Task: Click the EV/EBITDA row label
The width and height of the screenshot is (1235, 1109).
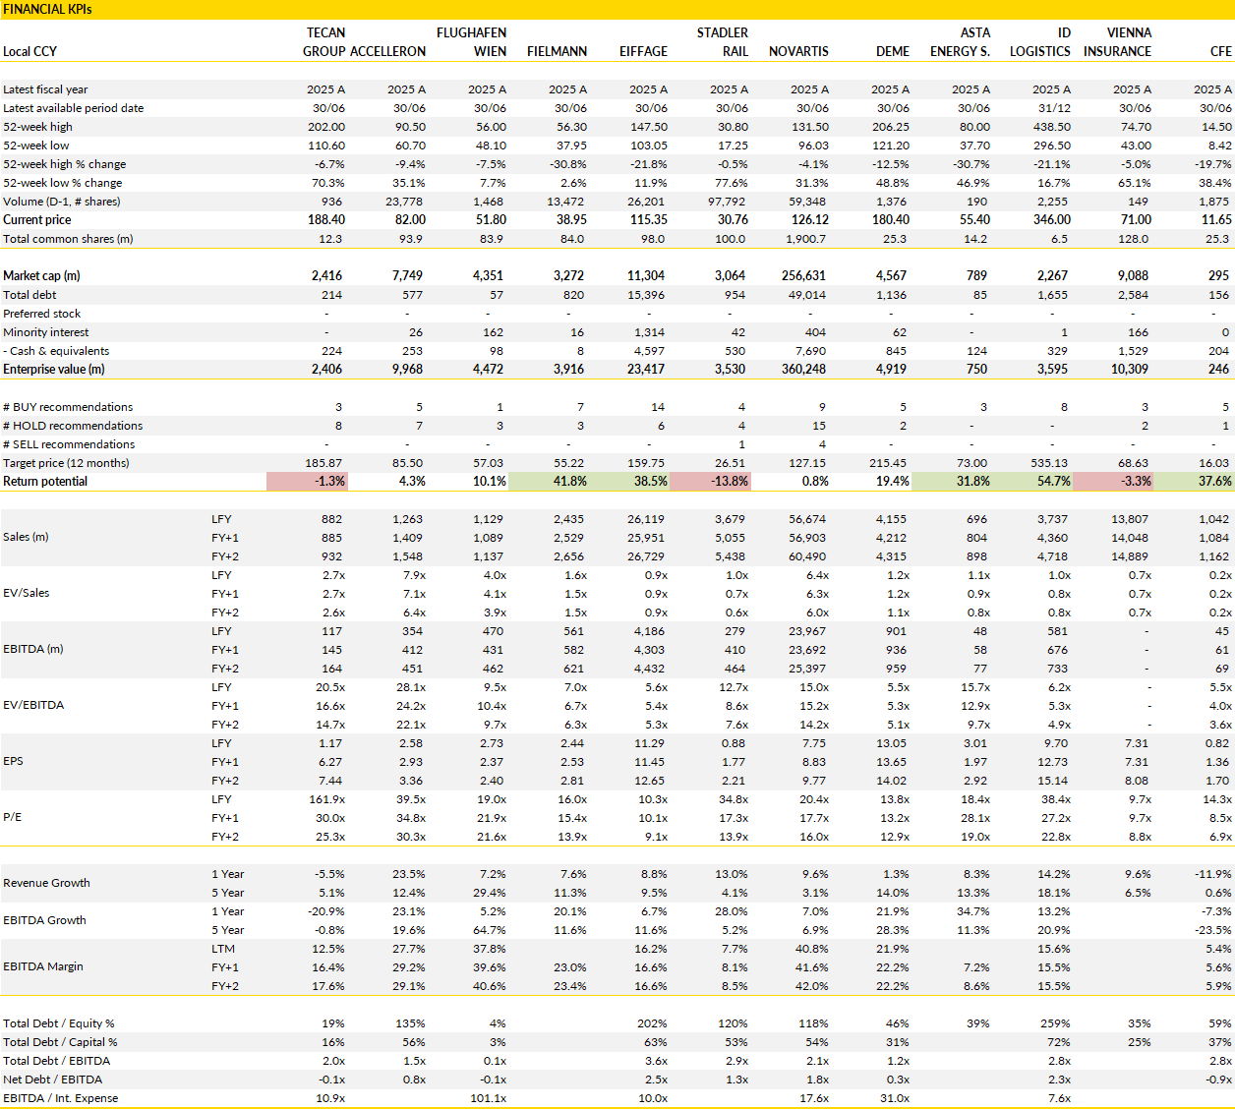Action: pyautogui.click(x=33, y=705)
